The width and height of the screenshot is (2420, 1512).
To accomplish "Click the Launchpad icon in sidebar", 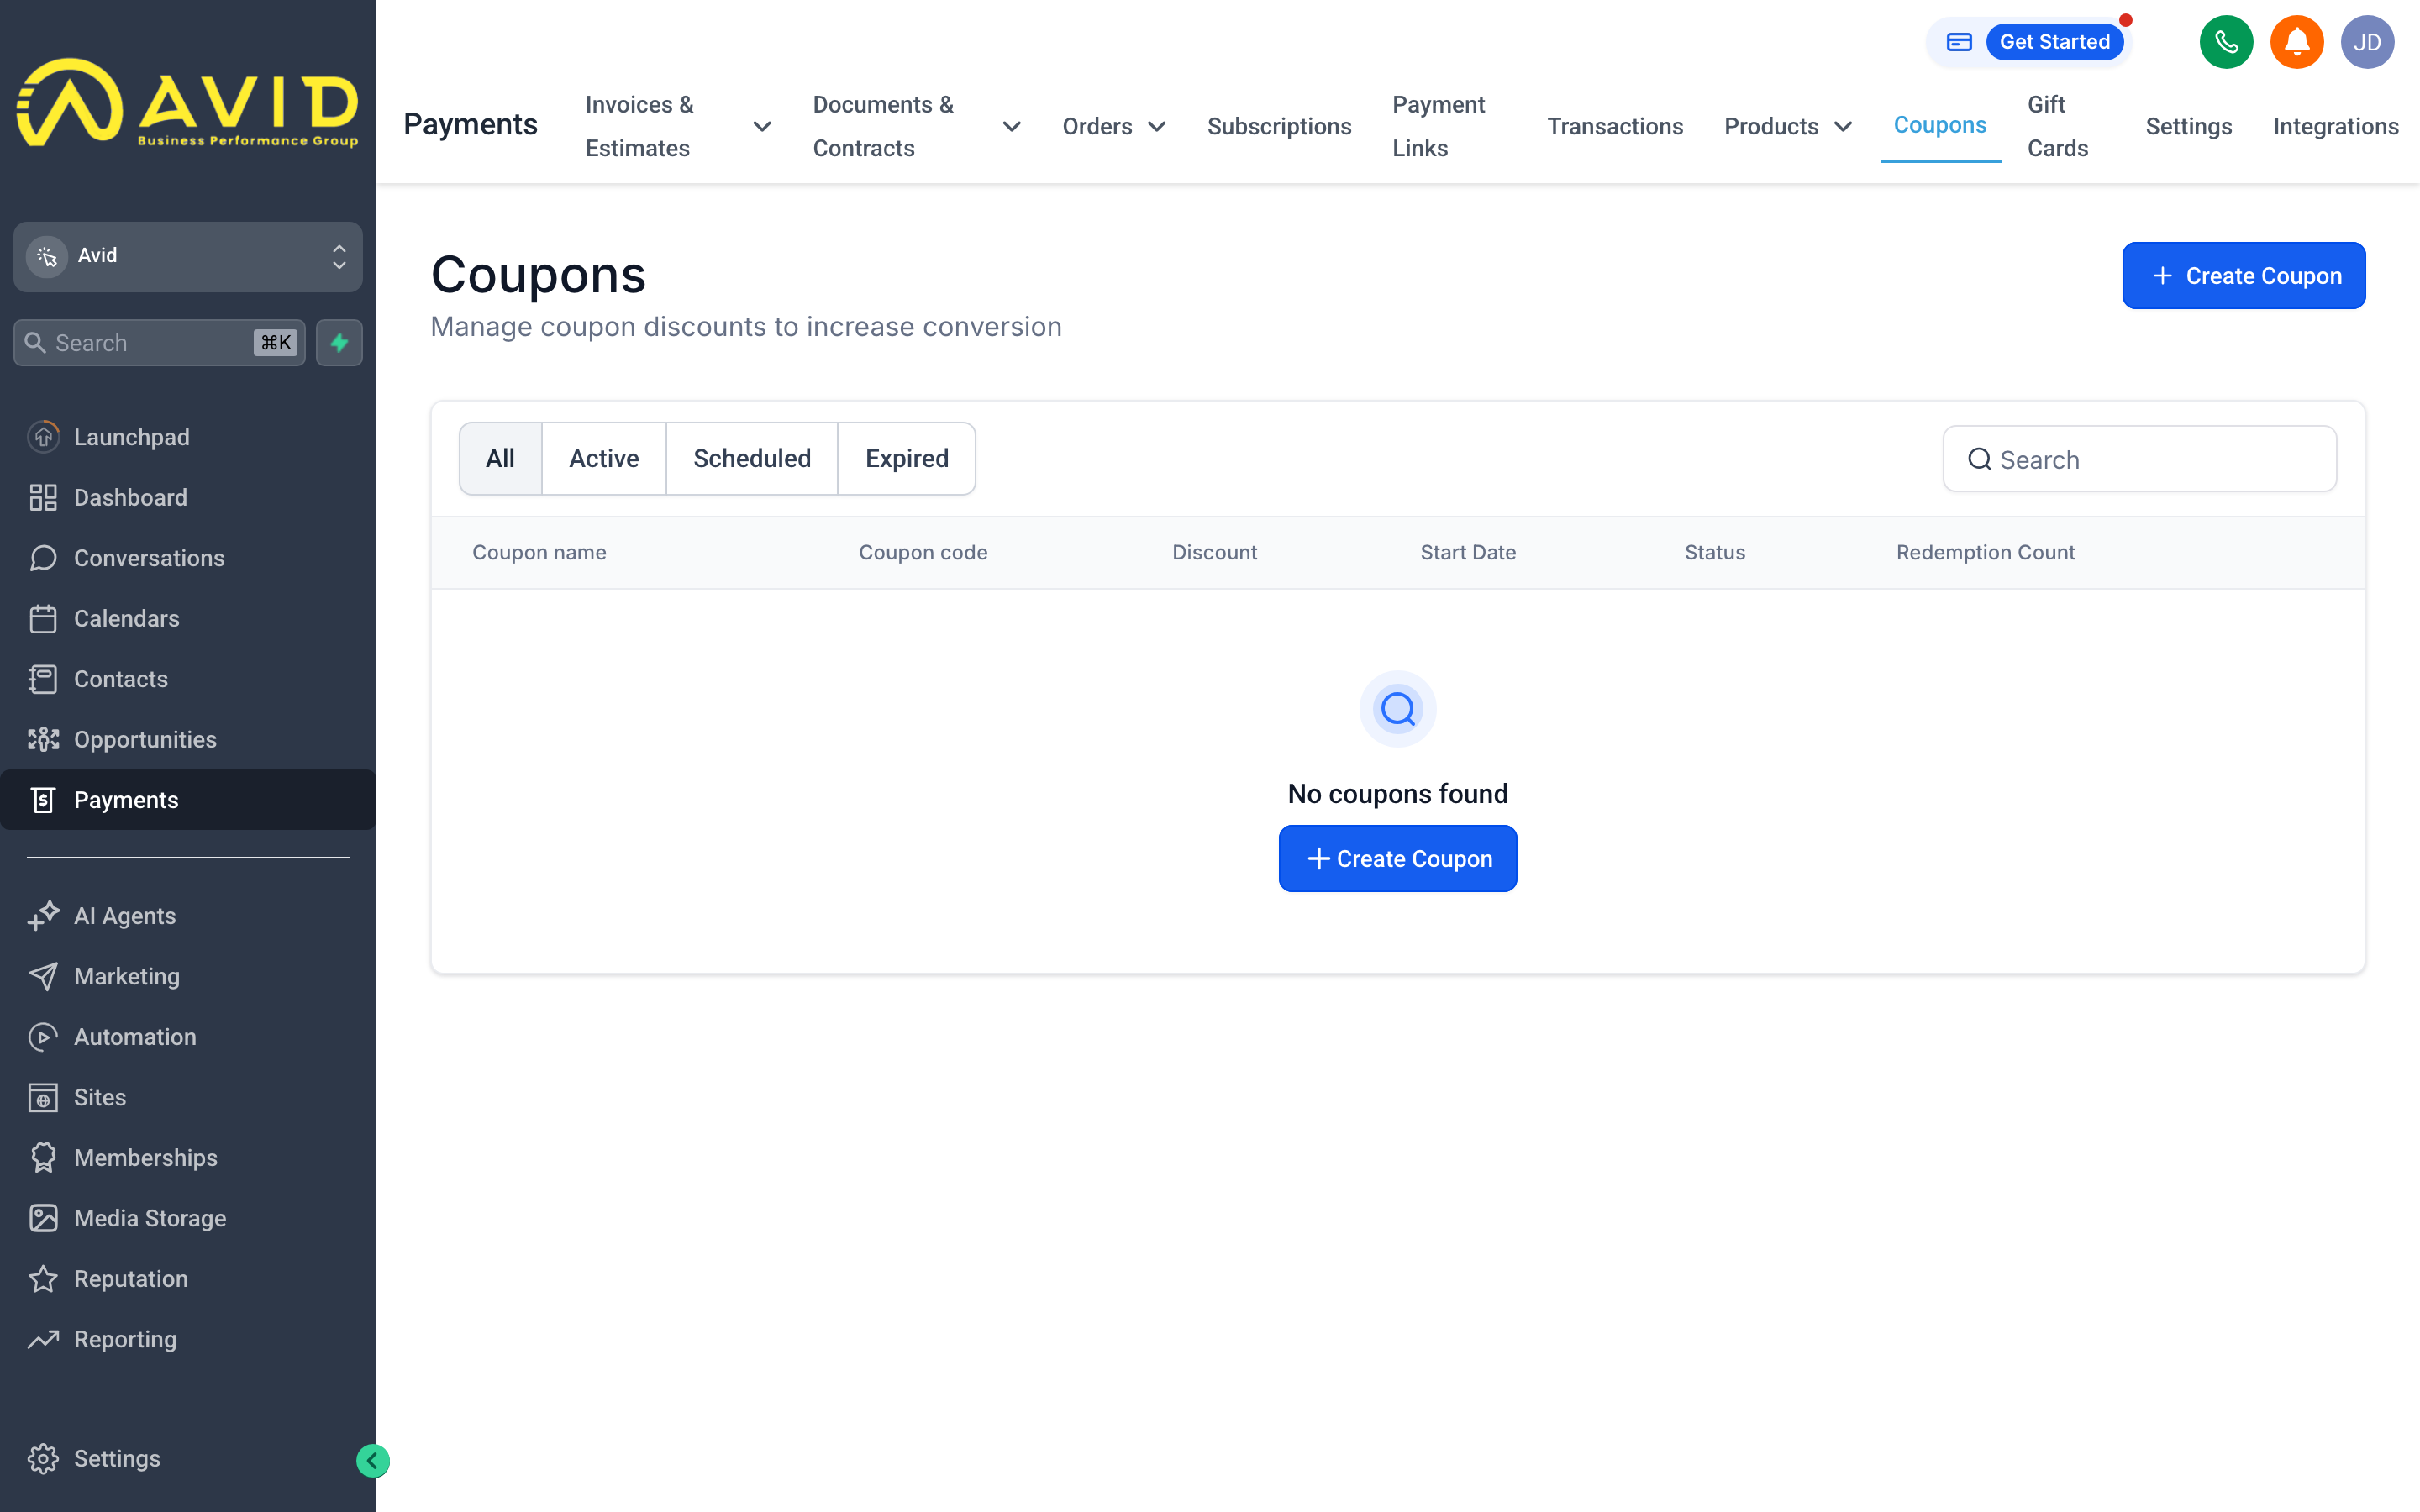I will [x=43, y=437].
